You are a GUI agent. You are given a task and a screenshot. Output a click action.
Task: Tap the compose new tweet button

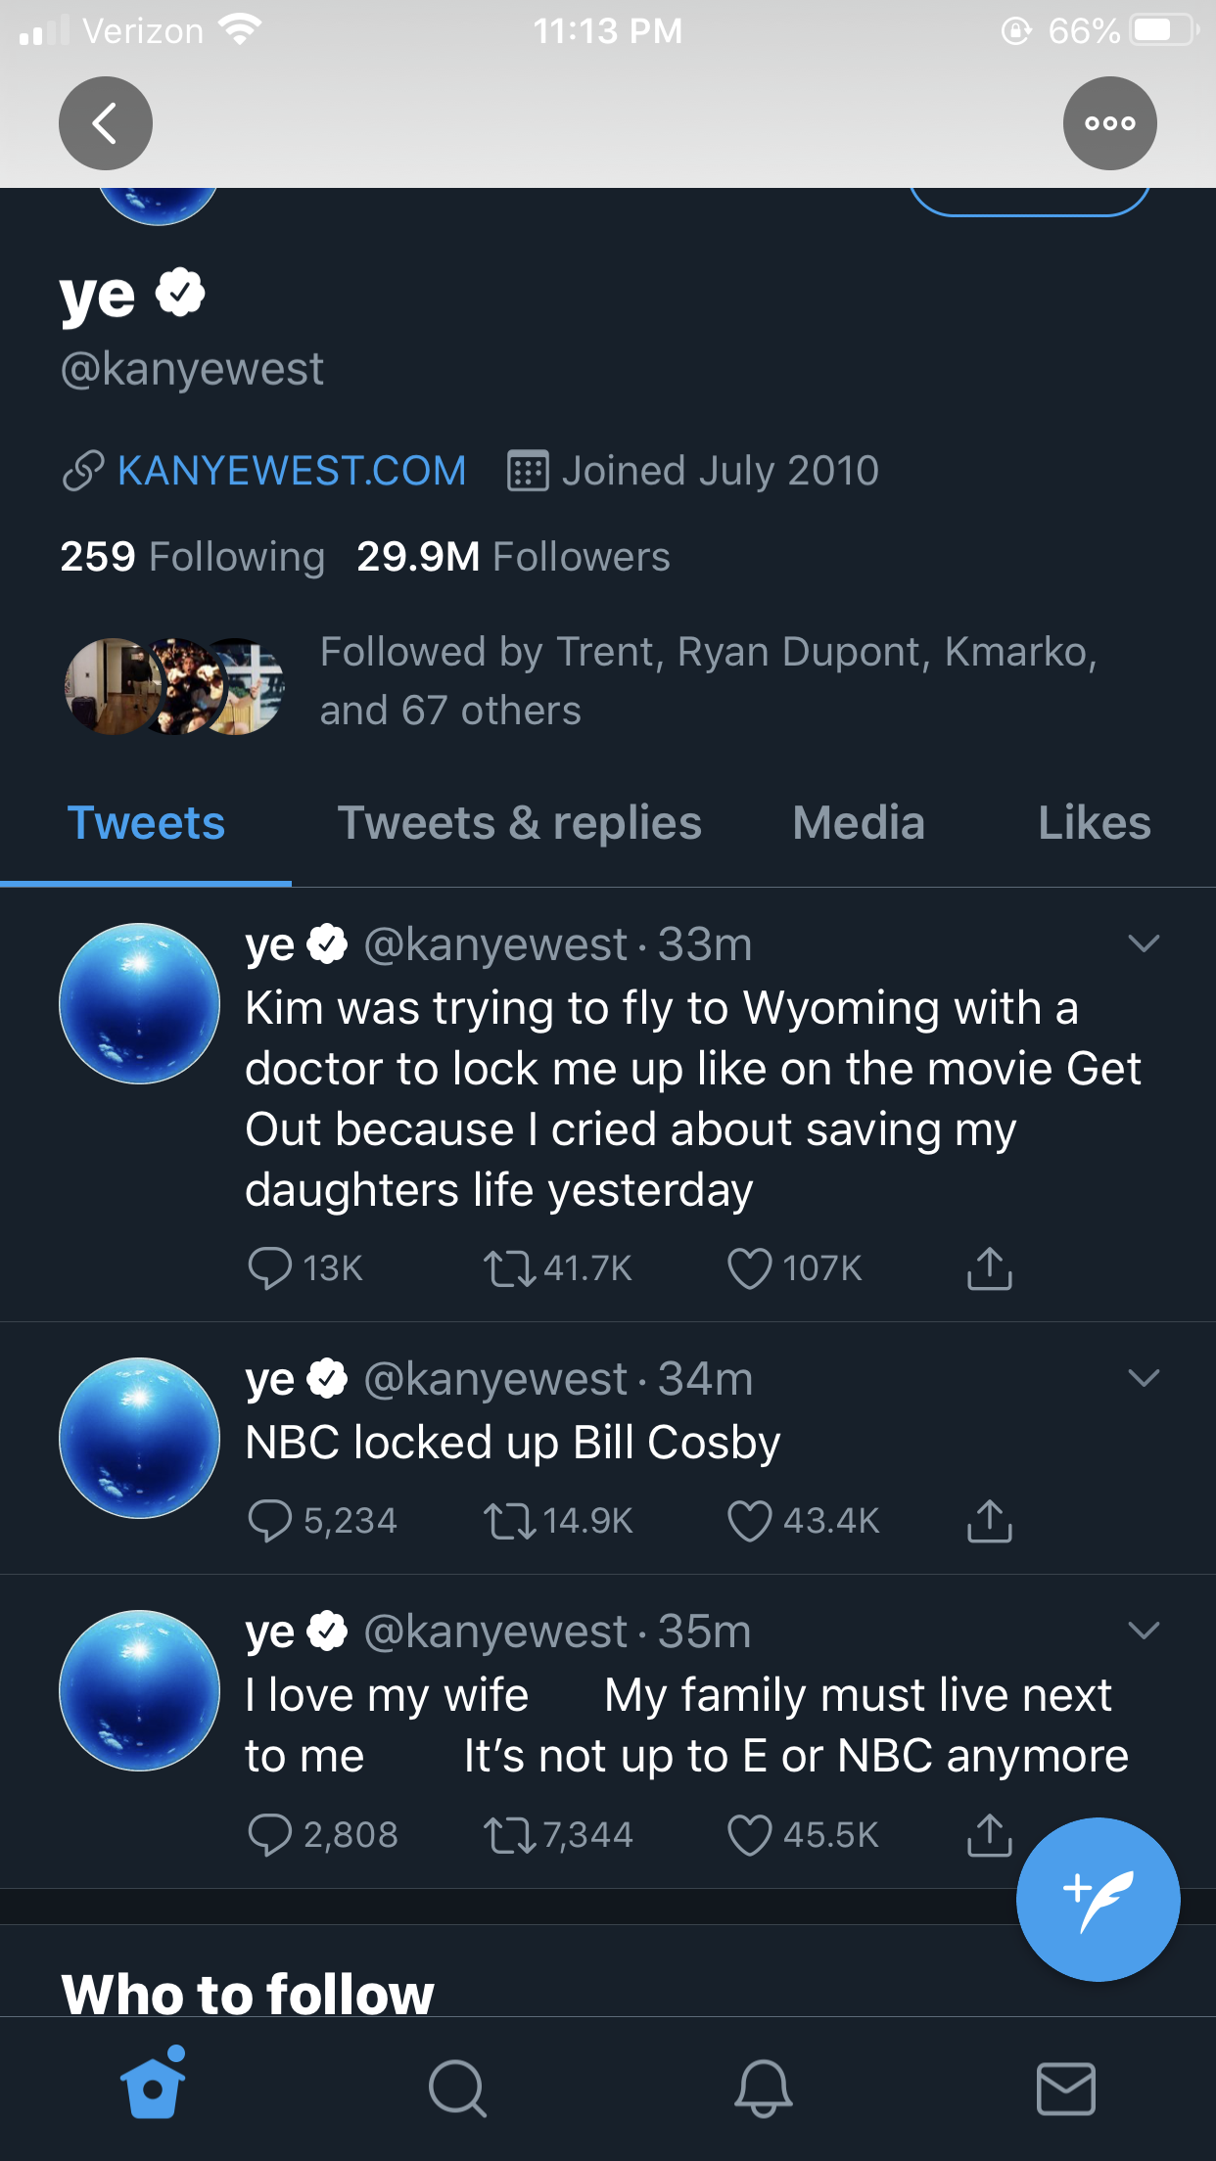(x=1098, y=1899)
